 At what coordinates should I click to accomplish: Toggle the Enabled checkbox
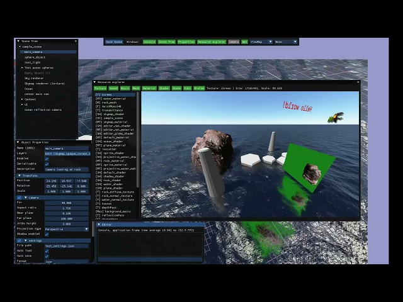[47, 159]
